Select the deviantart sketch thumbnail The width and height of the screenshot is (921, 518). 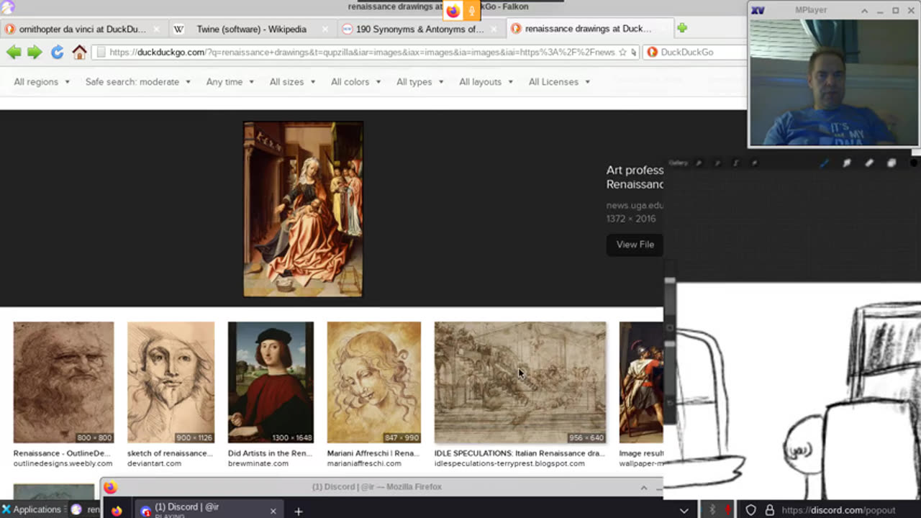coord(171,382)
